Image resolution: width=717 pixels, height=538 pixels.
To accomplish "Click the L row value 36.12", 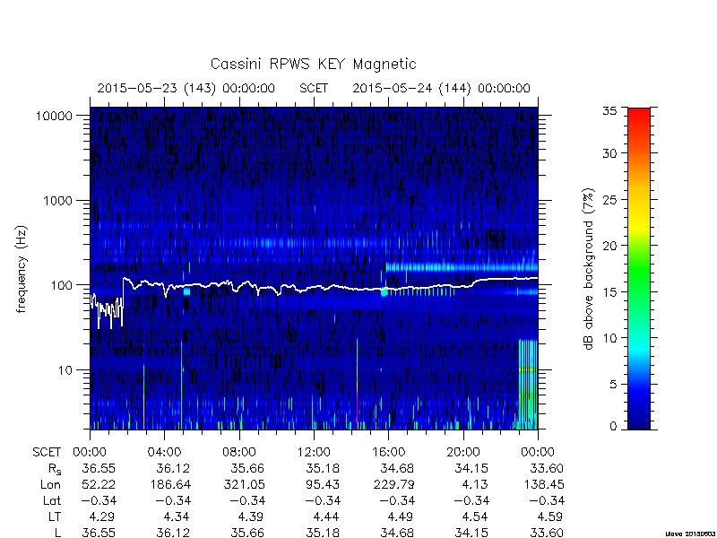I will (x=173, y=533).
